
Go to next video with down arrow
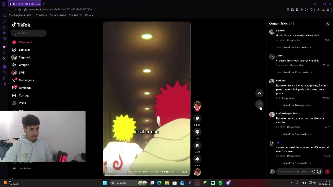(259, 104)
